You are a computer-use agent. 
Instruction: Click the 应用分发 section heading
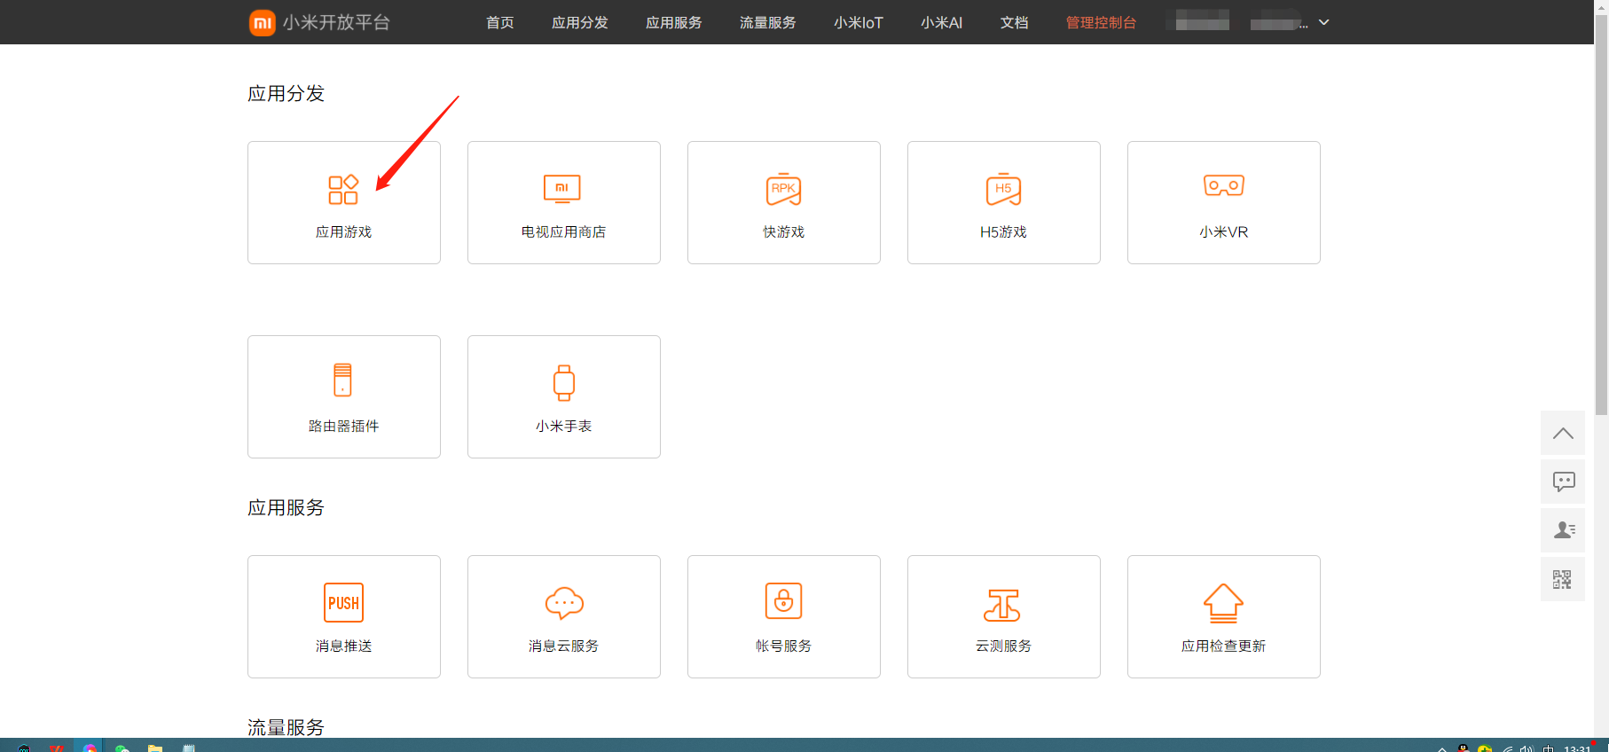click(286, 93)
